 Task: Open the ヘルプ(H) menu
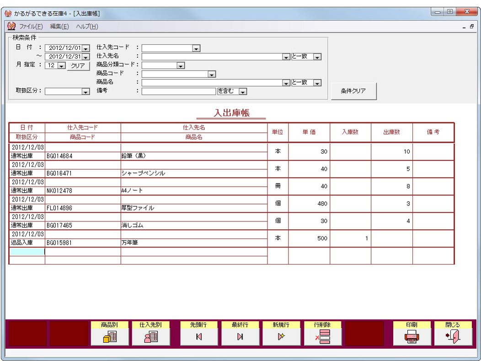[87, 27]
